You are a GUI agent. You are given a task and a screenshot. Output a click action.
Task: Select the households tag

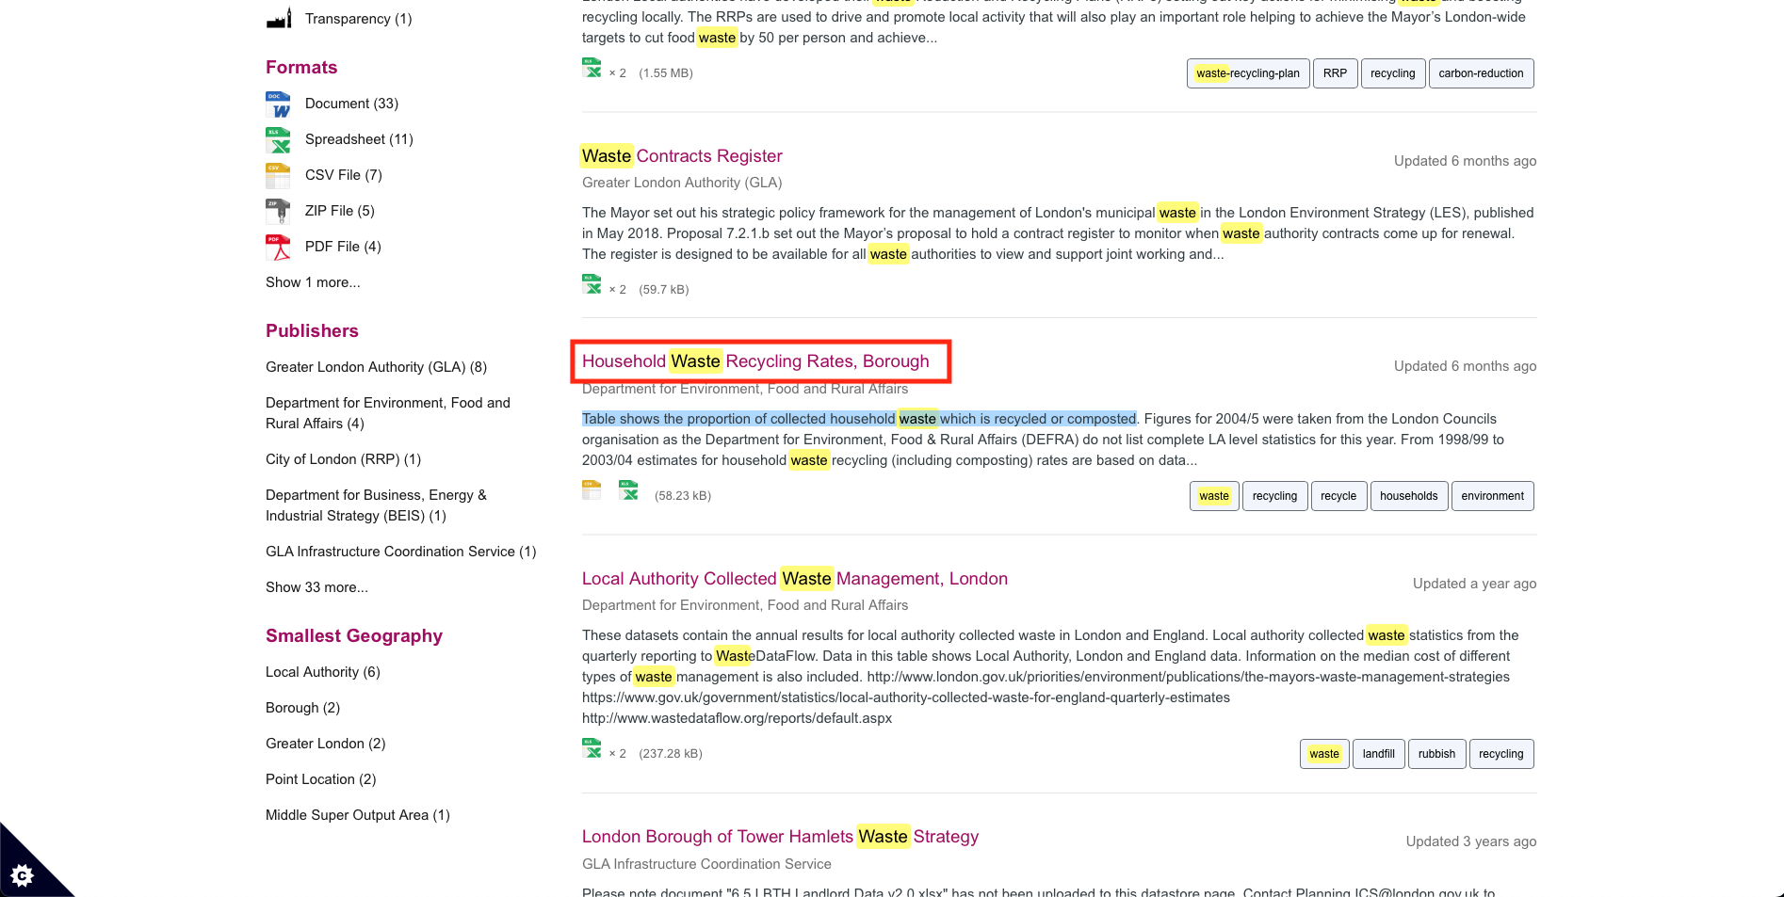click(1408, 496)
